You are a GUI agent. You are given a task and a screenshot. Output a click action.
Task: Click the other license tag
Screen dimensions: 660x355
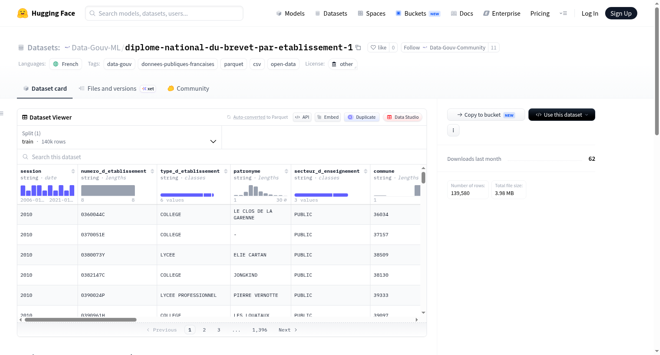342,64
